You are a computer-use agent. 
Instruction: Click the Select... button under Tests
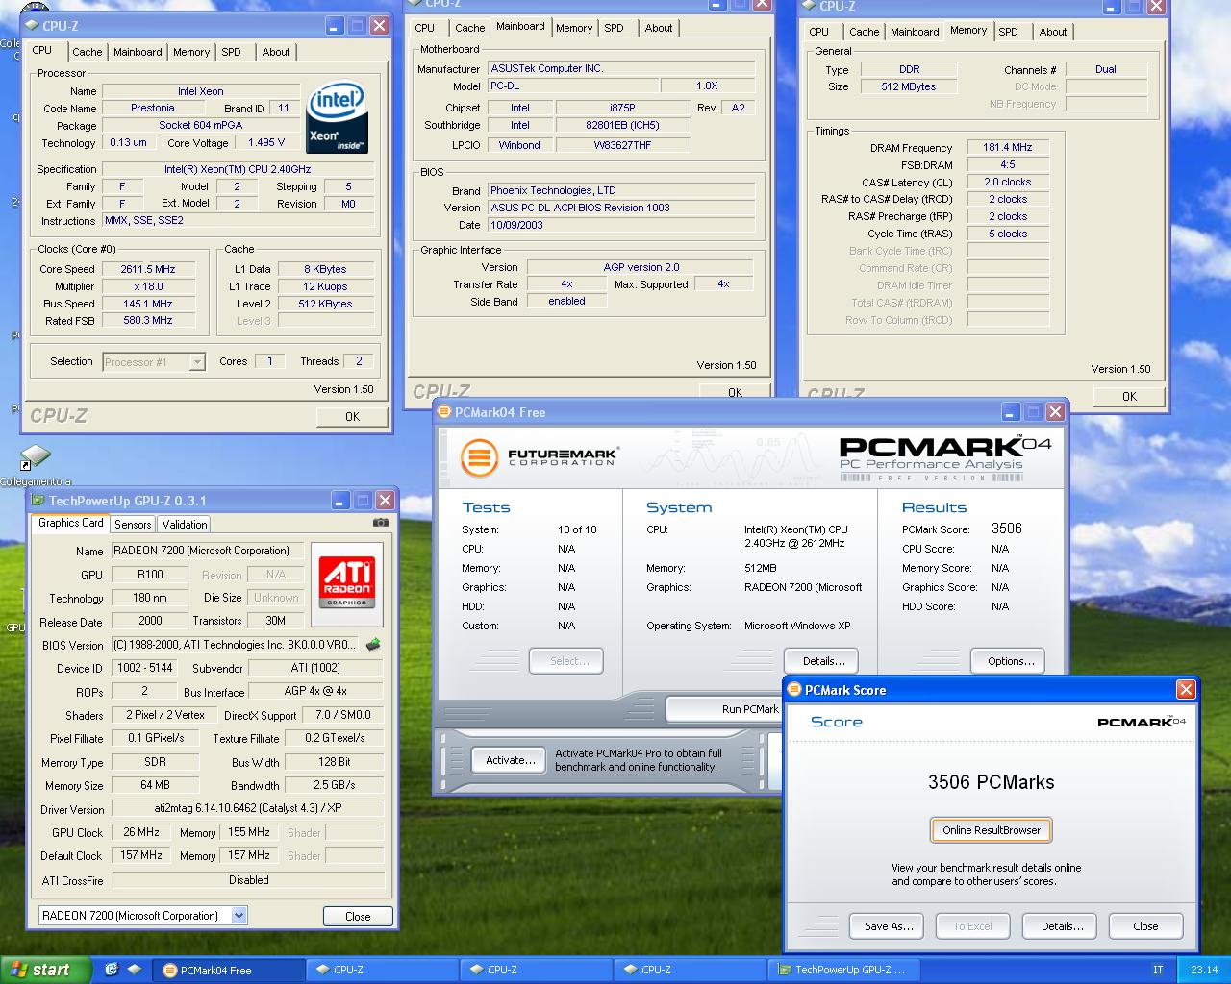coord(565,661)
